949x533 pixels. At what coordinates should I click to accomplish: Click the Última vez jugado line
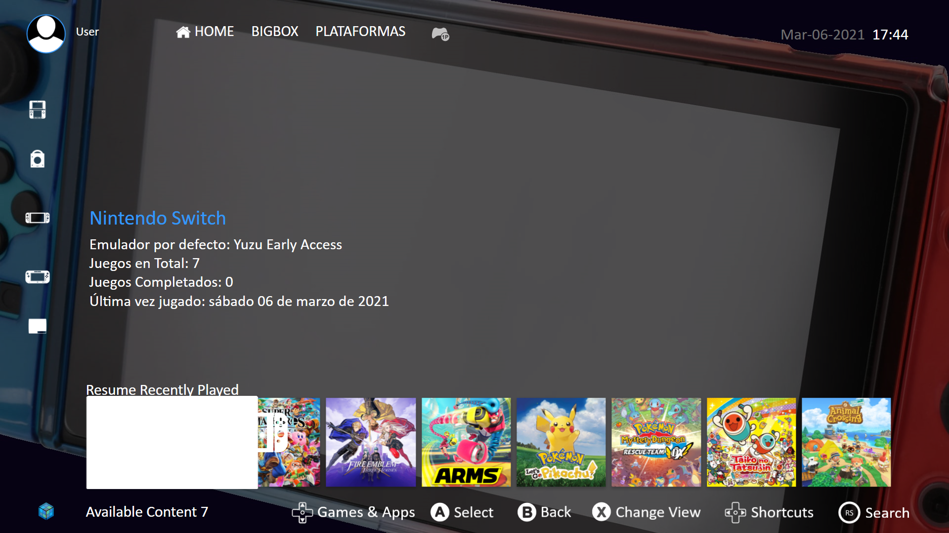pos(239,301)
